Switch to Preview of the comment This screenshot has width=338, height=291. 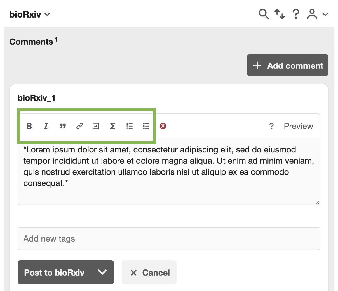tap(298, 126)
